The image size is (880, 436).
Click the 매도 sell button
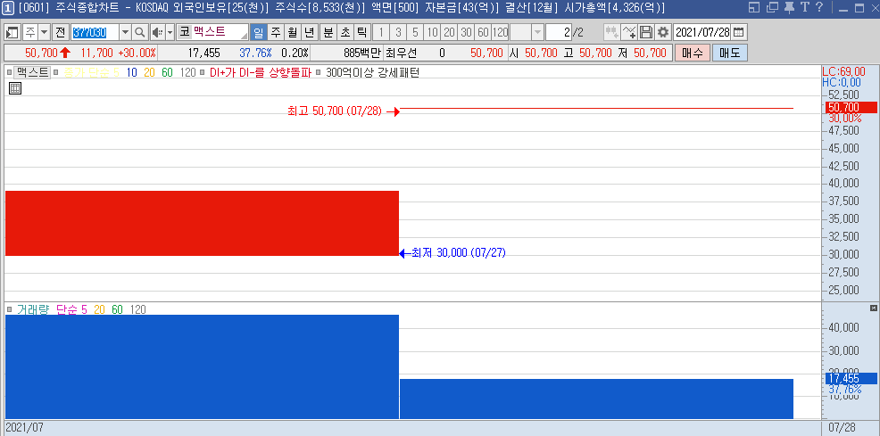click(x=729, y=53)
